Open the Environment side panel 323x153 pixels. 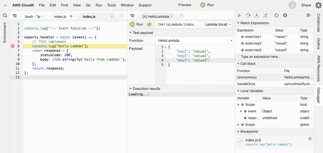point(5,33)
